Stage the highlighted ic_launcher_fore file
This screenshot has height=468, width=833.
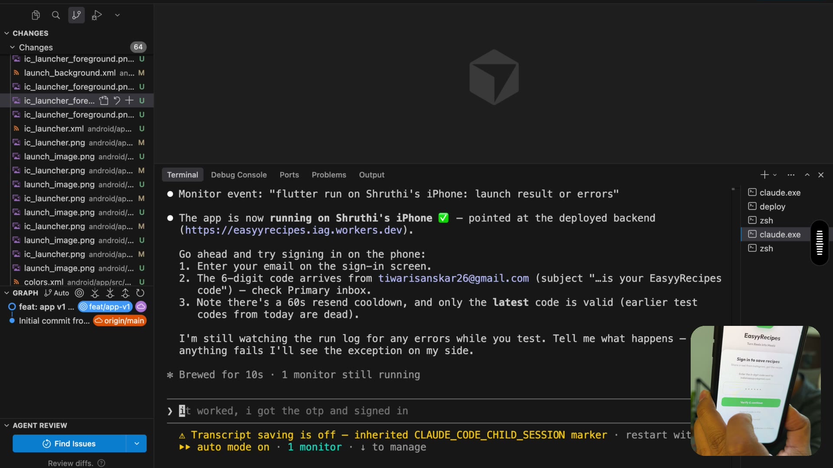pyautogui.click(x=129, y=101)
